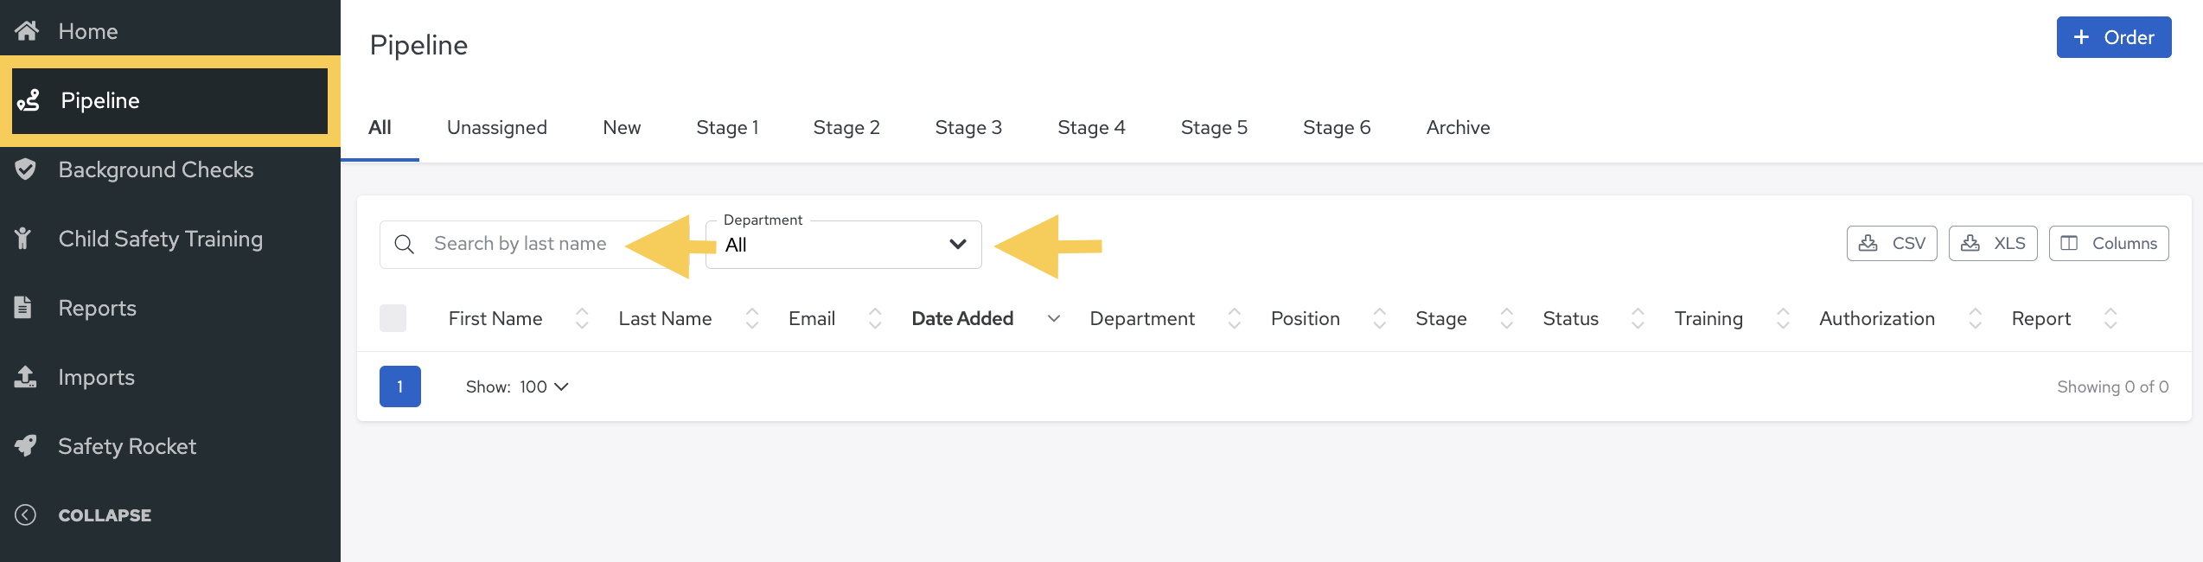Sort by Department column arrows
The width and height of the screenshot is (2203, 562).
pos(1235,319)
